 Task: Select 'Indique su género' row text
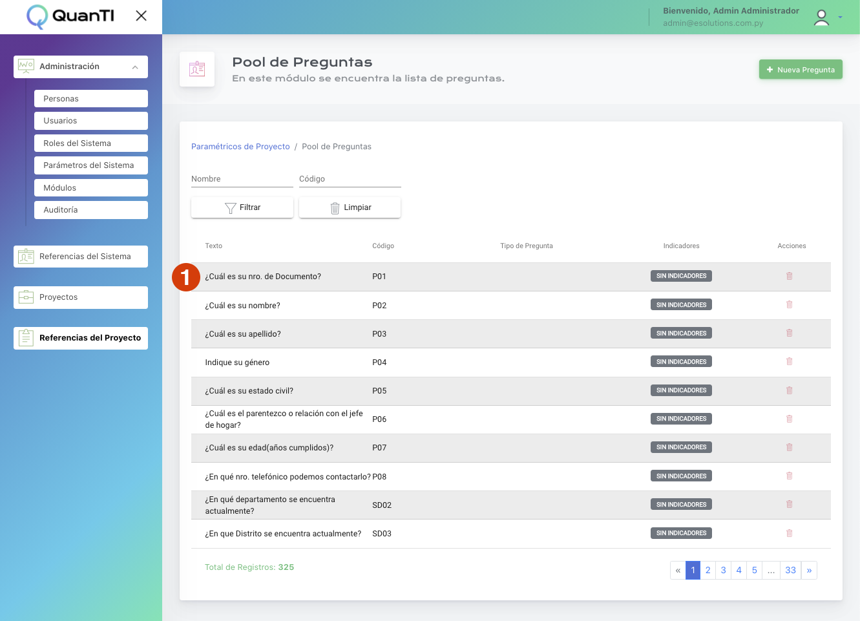point(237,363)
